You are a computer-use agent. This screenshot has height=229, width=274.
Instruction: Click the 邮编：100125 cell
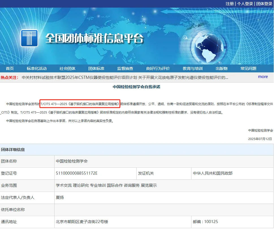pos(232,222)
